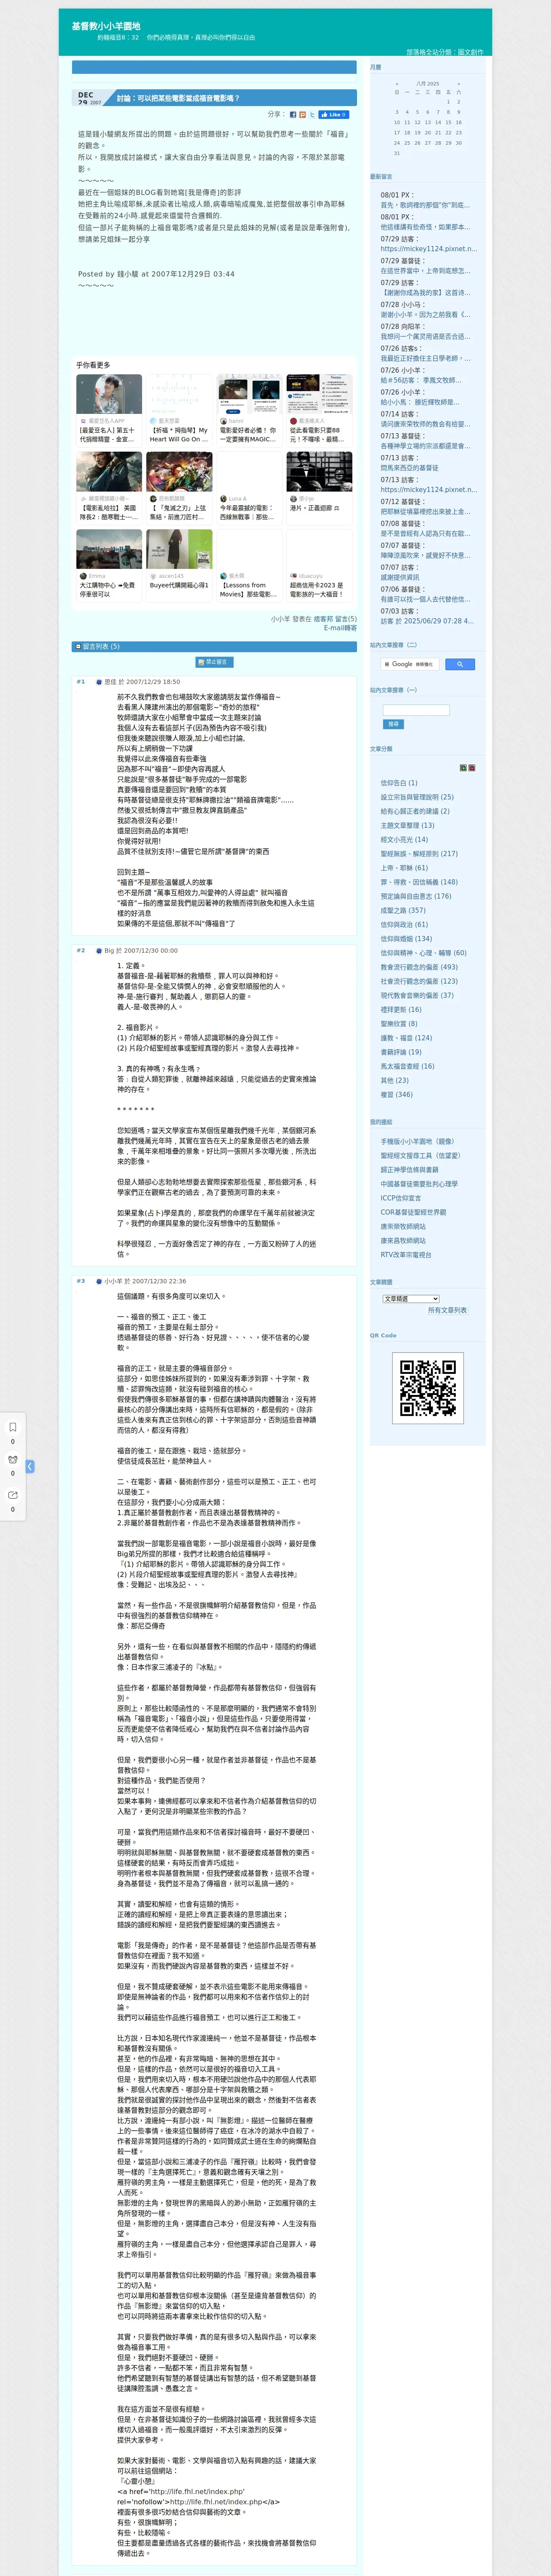Open category 聖經無誤、解經原則 (217)

click(419, 854)
